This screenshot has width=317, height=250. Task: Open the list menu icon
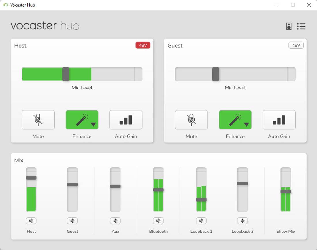click(301, 26)
